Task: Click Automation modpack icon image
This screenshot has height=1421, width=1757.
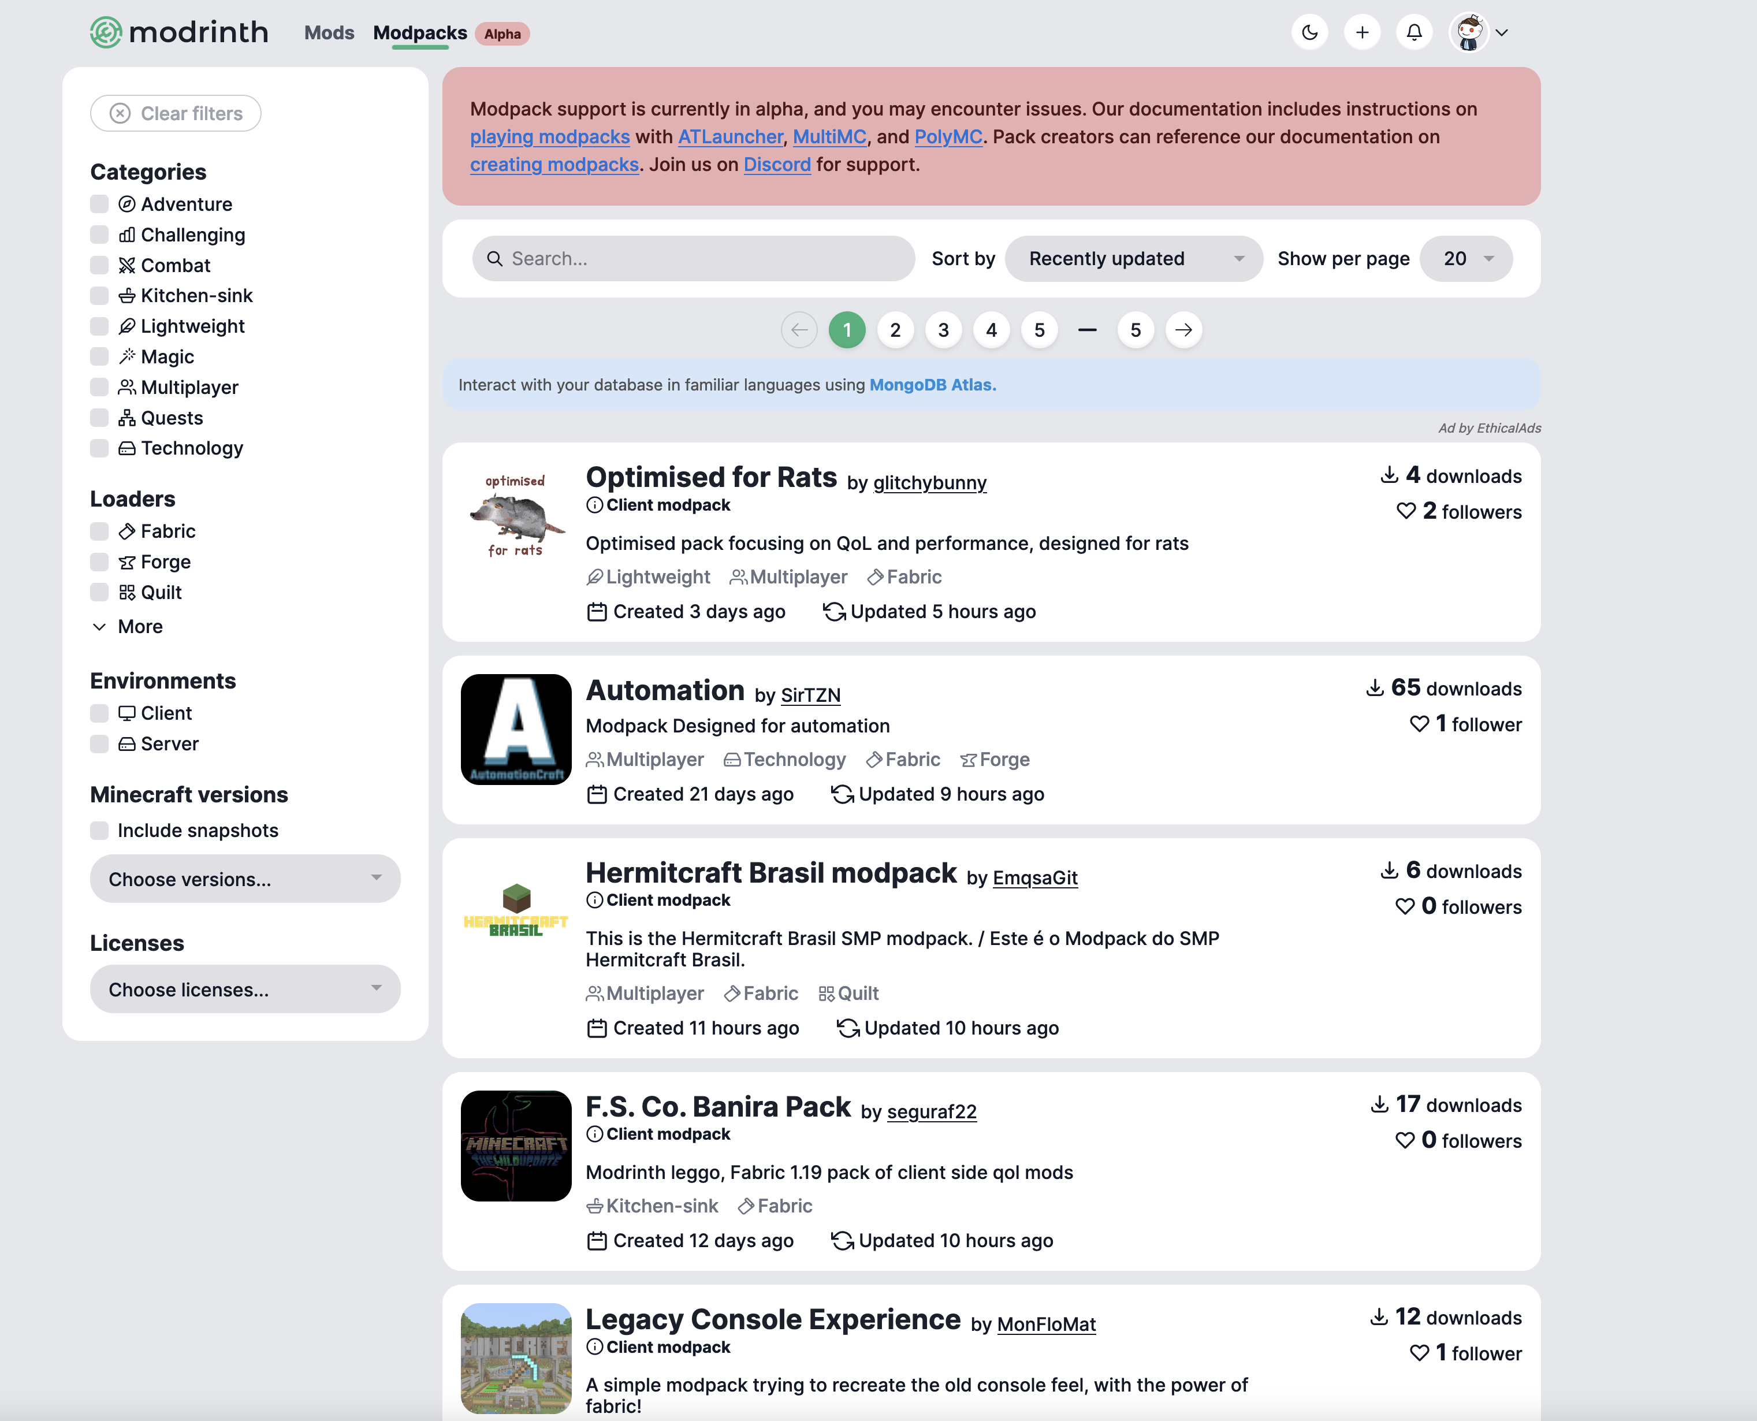Action: 516,730
